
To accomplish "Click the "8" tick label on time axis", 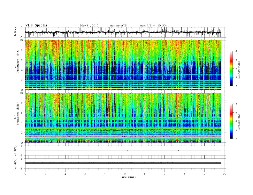I will pos(185,174).
